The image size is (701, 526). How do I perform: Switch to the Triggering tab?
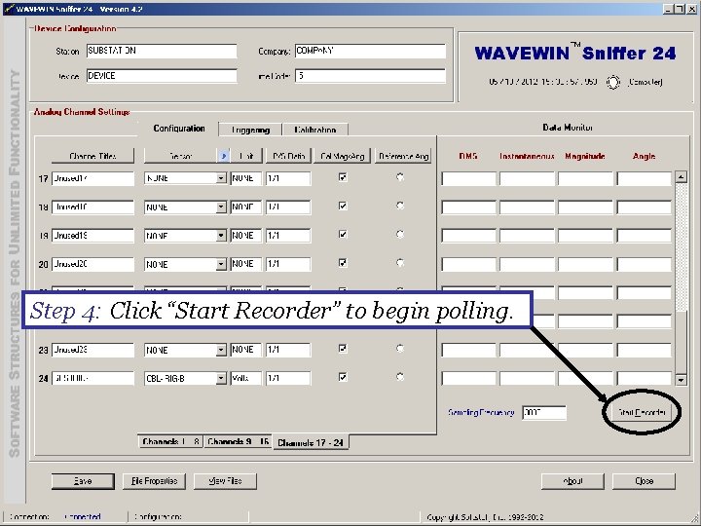click(x=250, y=130)
